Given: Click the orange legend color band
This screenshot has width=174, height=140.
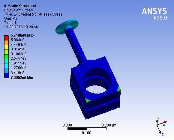Looking at the screenshot, I should pos(6,43).
